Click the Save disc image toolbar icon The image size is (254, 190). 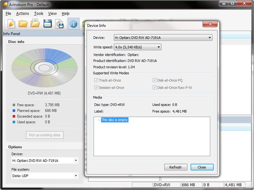point(59,24)
